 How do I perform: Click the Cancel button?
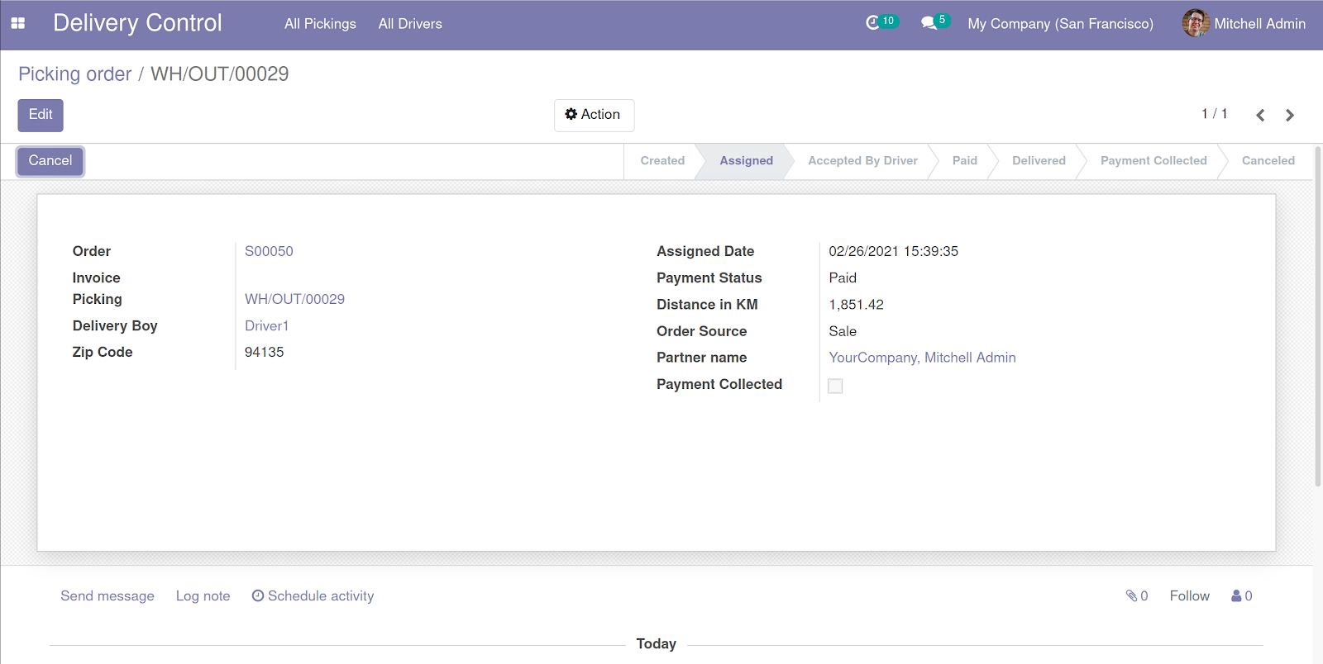pos(50,161)
